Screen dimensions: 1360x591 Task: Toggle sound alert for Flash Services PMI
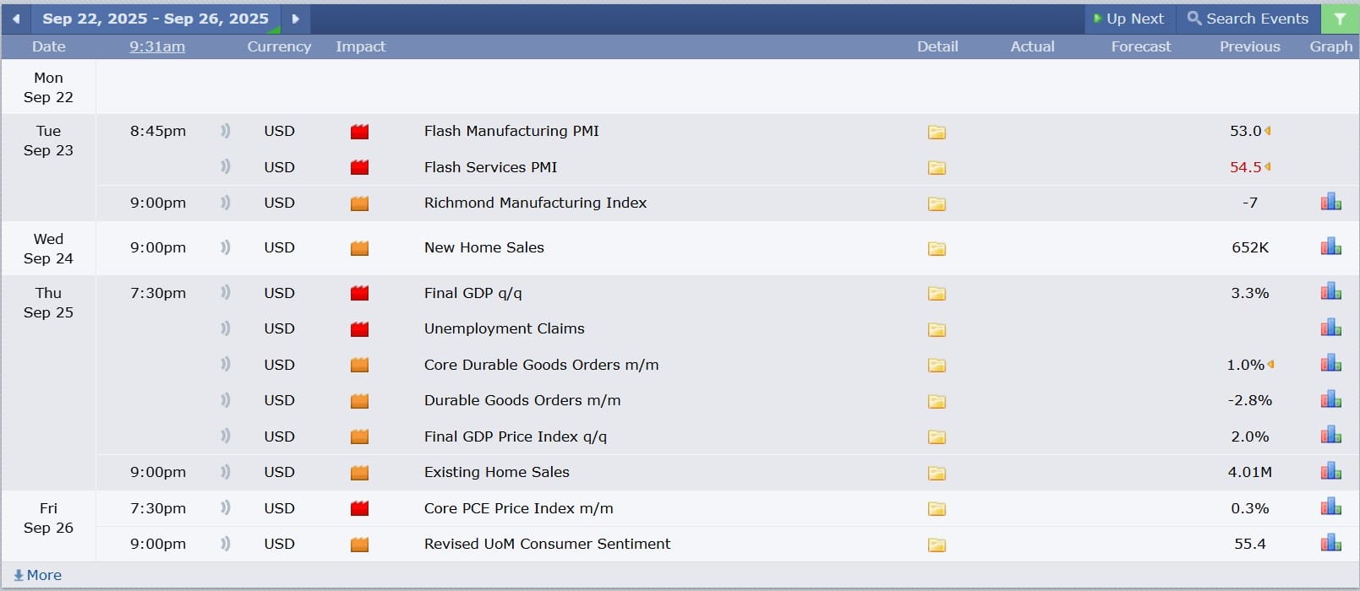point(225,167)
